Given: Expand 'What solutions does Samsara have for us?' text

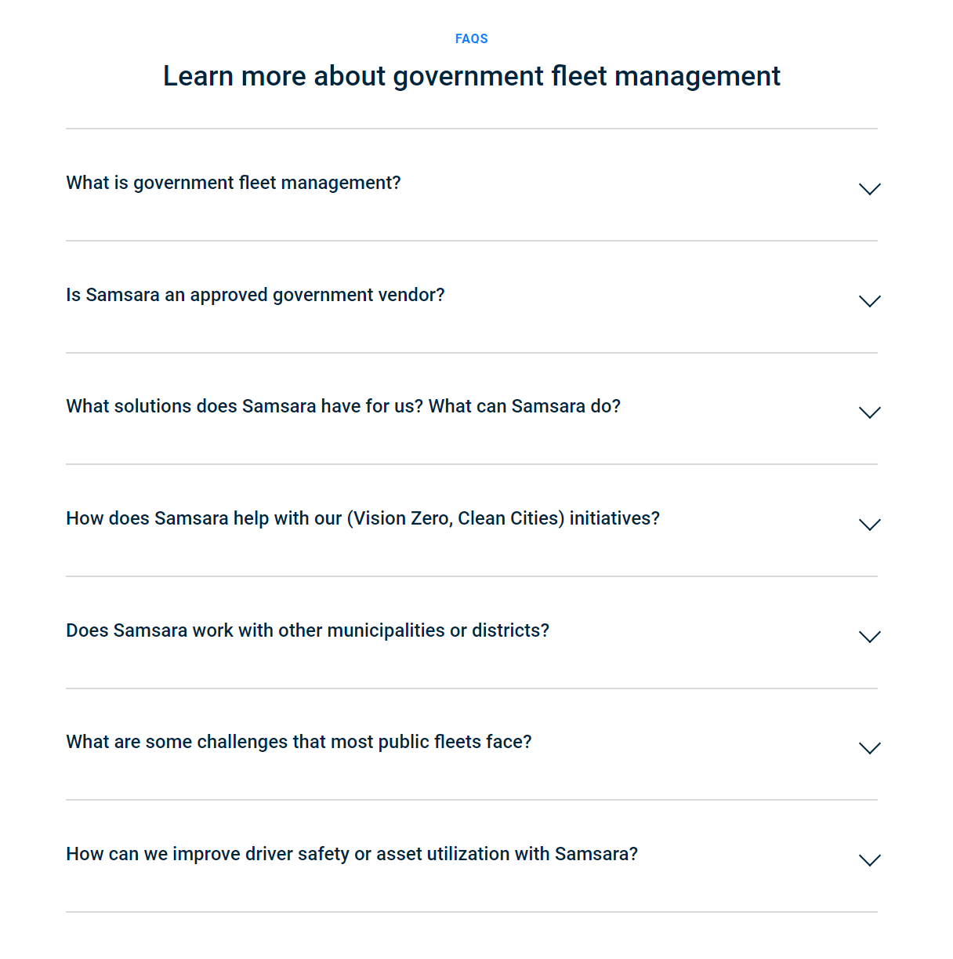Looking at the screenshot, I should (x=245, y=406).
